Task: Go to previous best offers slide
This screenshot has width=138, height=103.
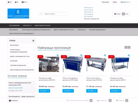Action: click(x=126, y=47)
